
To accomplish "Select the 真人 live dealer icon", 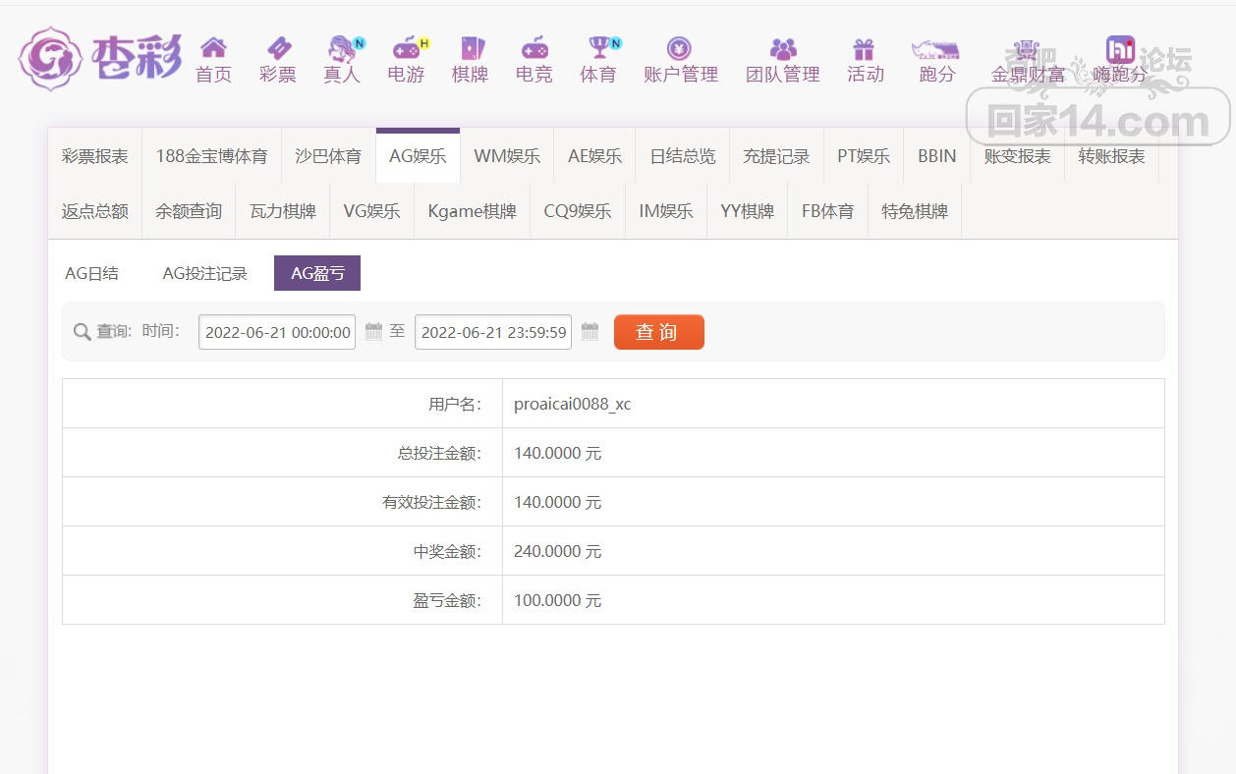I will [x=342, y=48].
